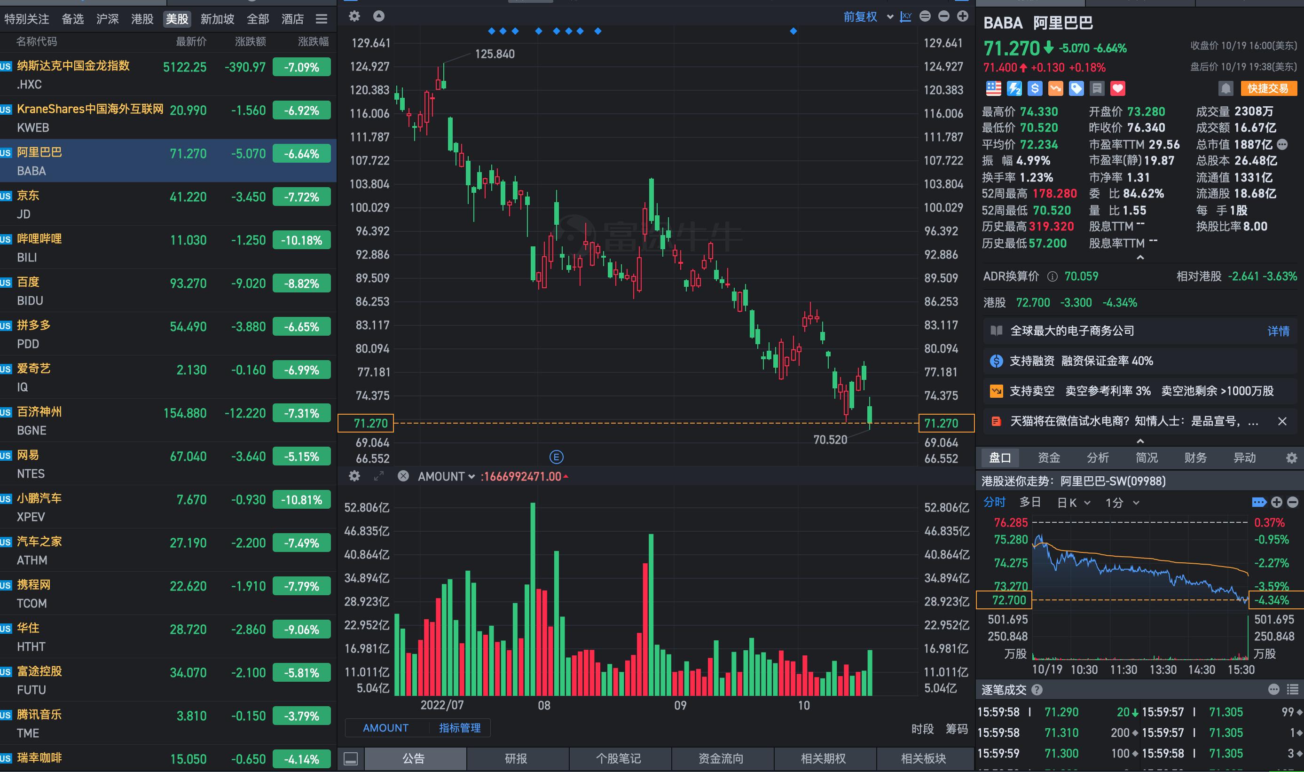Viewport: 1304px width, 772px height.
Task: Zoom in the HK mini chart
Action: click(x=1276, y=502)
